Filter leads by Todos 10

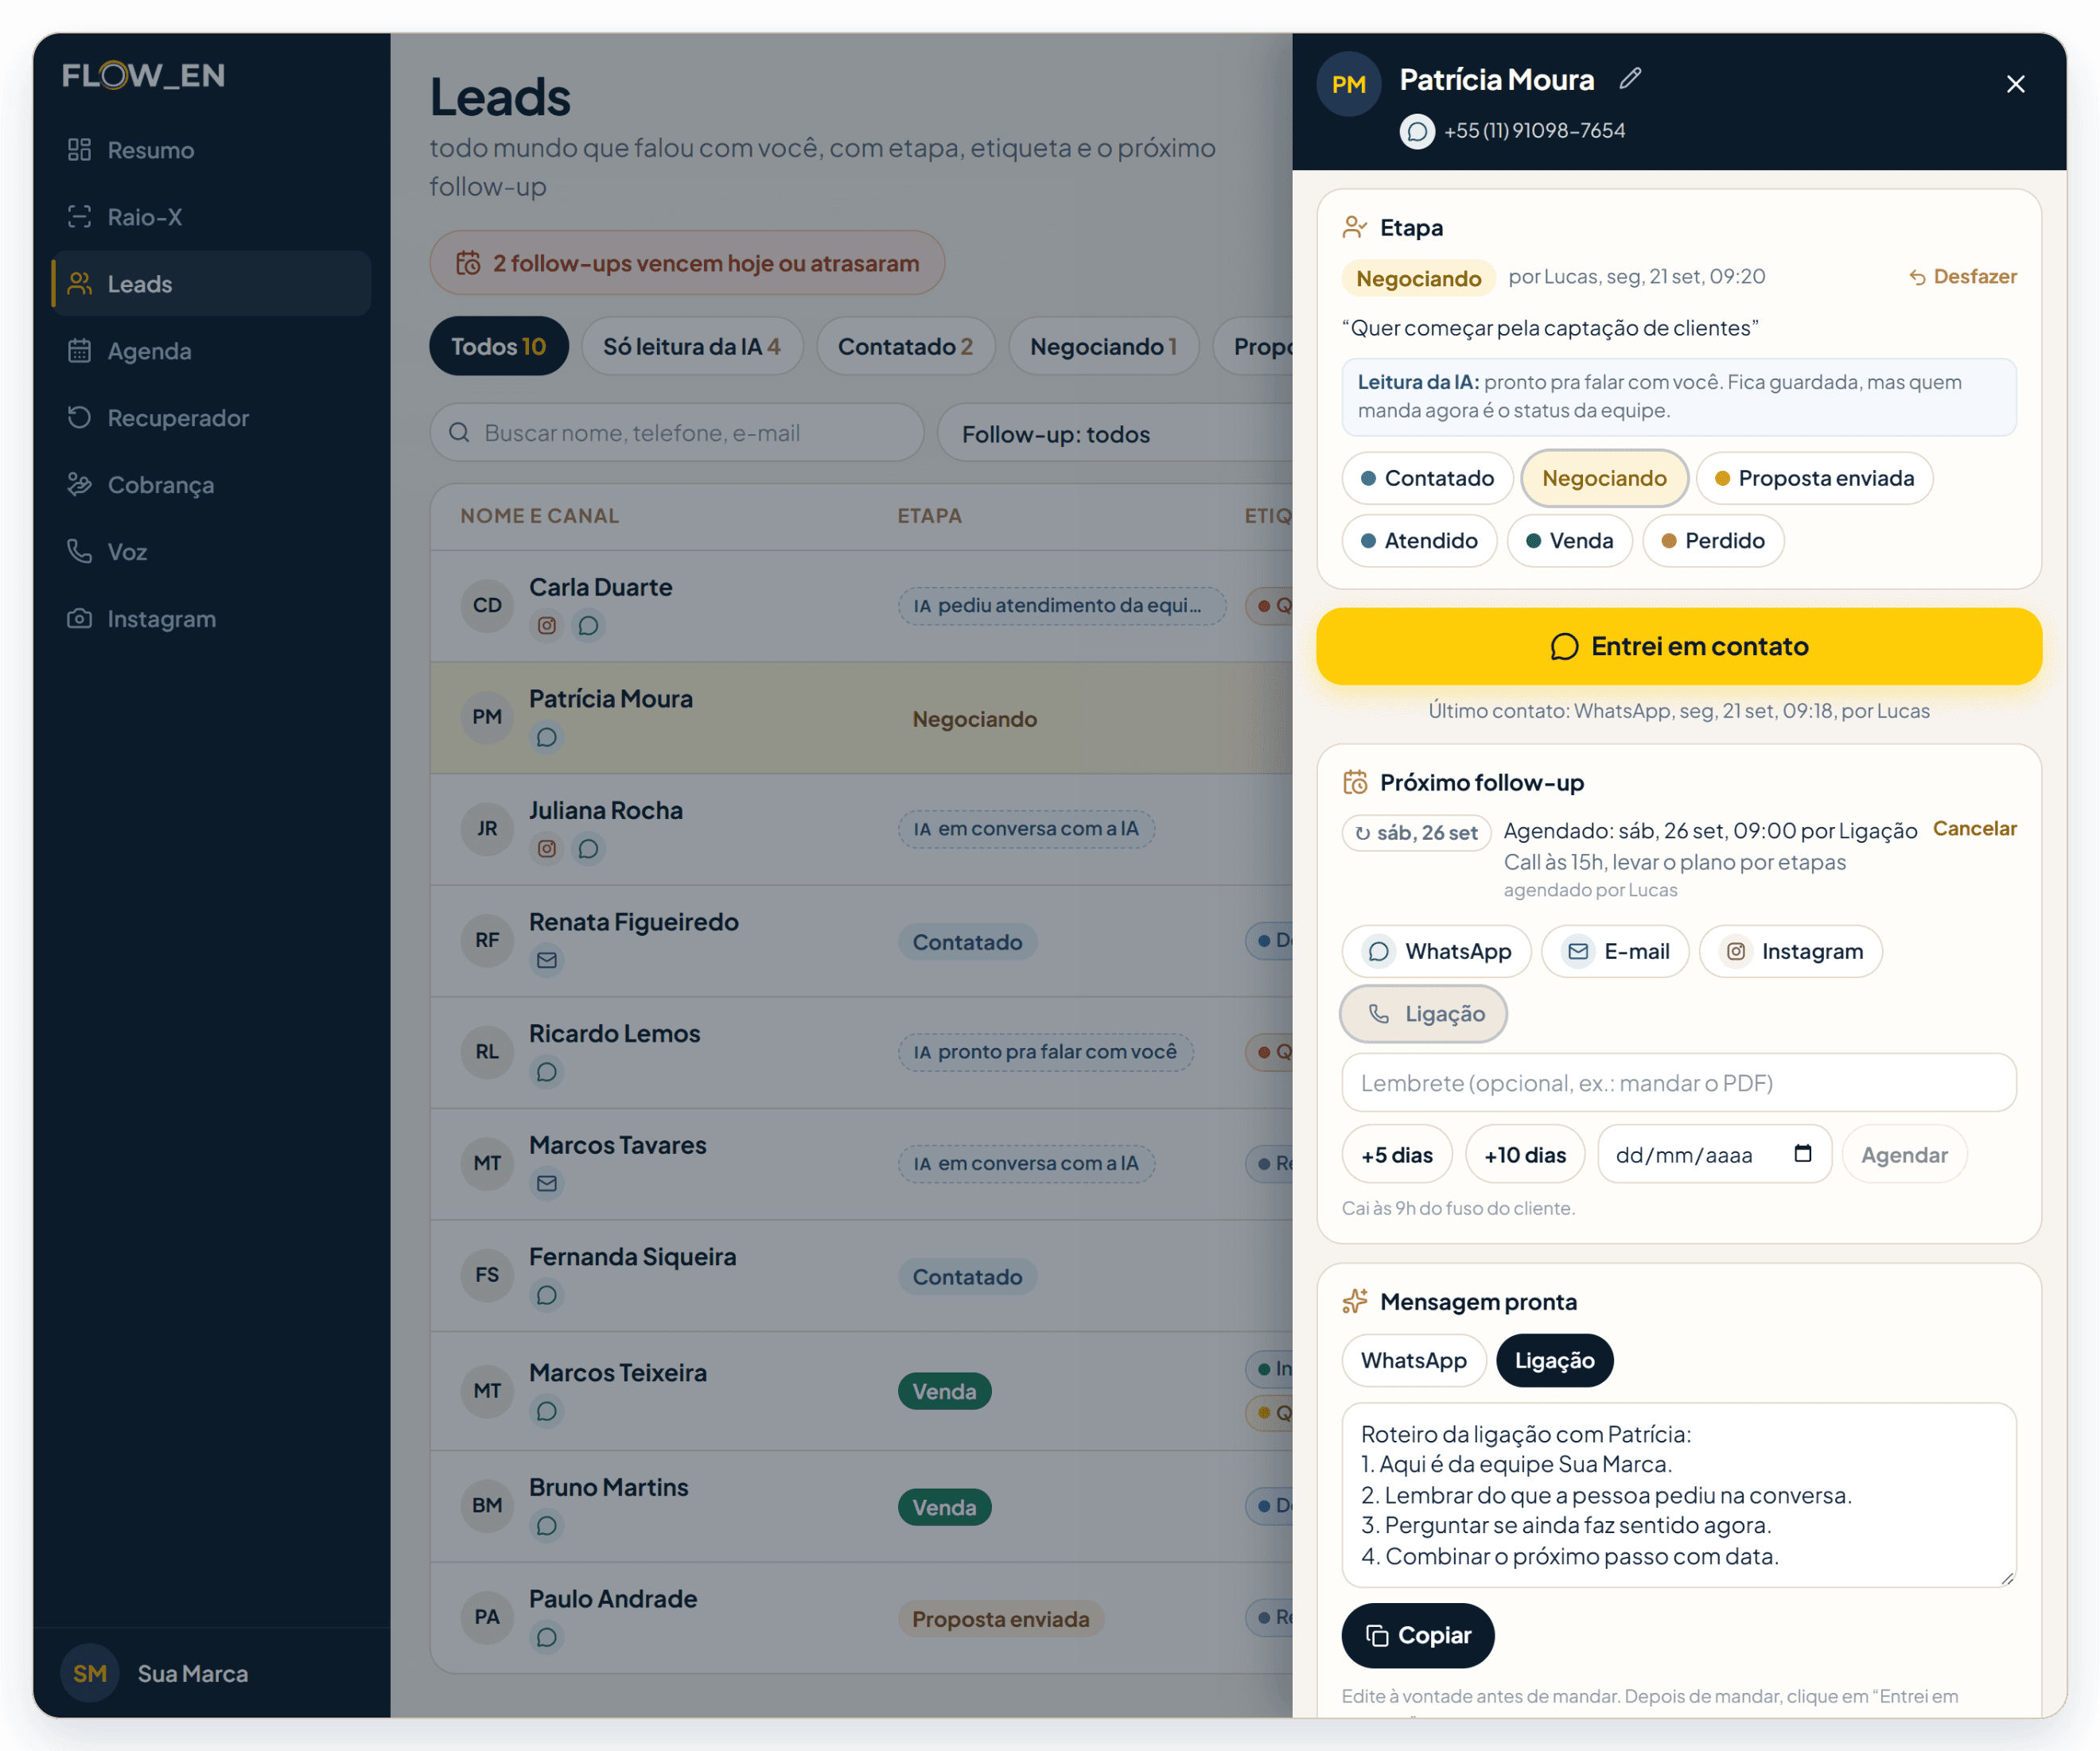point(499,347)
